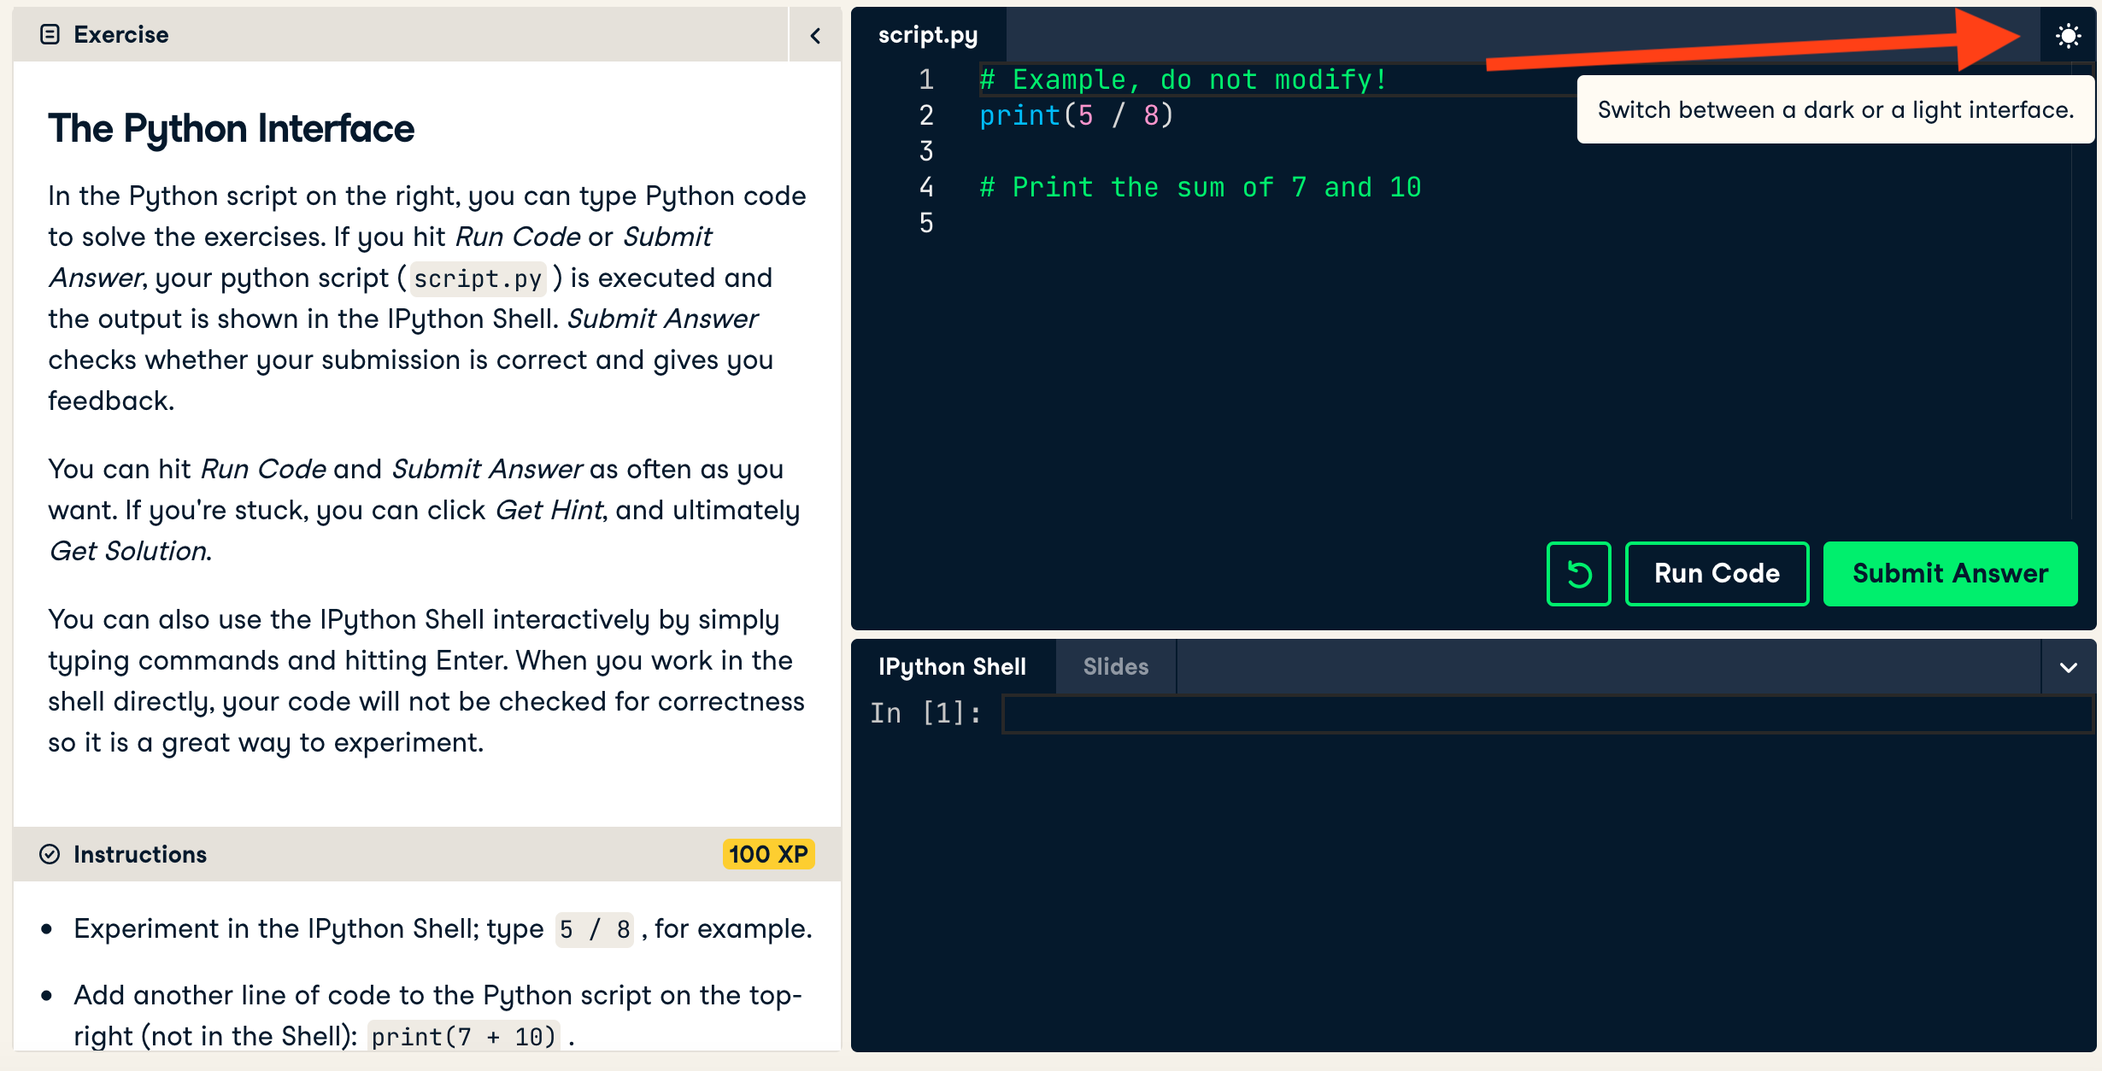Screen dimensions: 2102x1071
Task: Click line 2 print(5 / 8) code
Action: [x=1077, y=116]
